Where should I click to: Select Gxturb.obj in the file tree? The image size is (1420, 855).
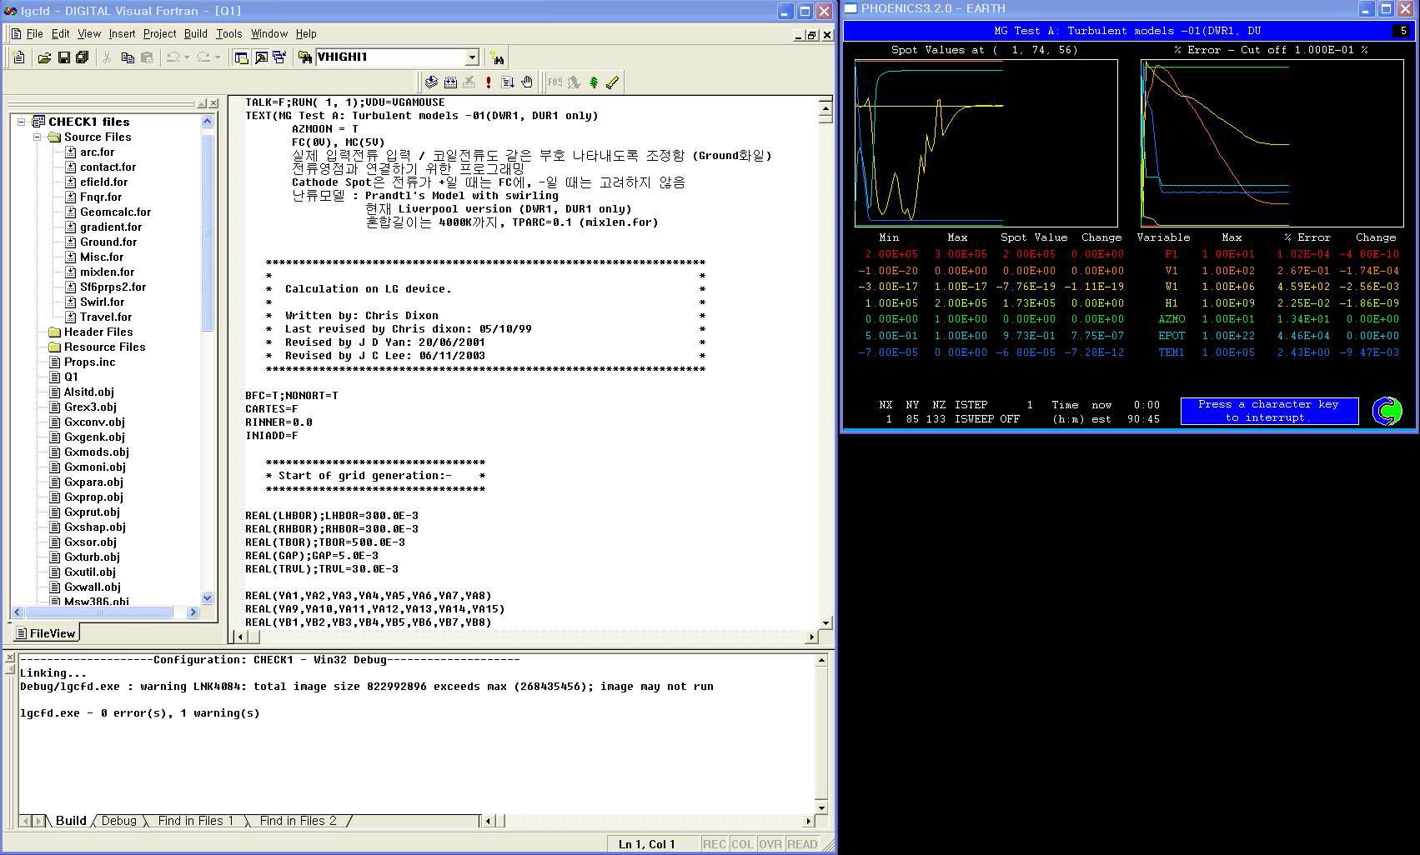coord(92,557)
